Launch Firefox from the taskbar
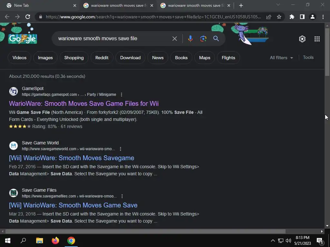 [55, 241]
